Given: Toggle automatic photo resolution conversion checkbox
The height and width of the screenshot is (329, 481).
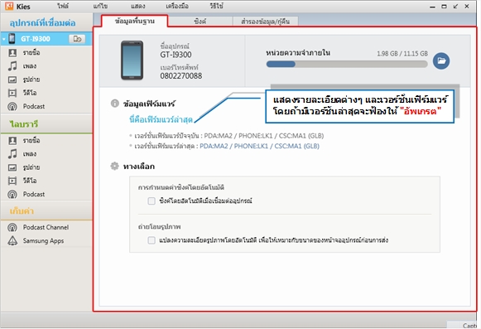Looking at the screenshot, I should pyautogui.click(x=152, y=240).
